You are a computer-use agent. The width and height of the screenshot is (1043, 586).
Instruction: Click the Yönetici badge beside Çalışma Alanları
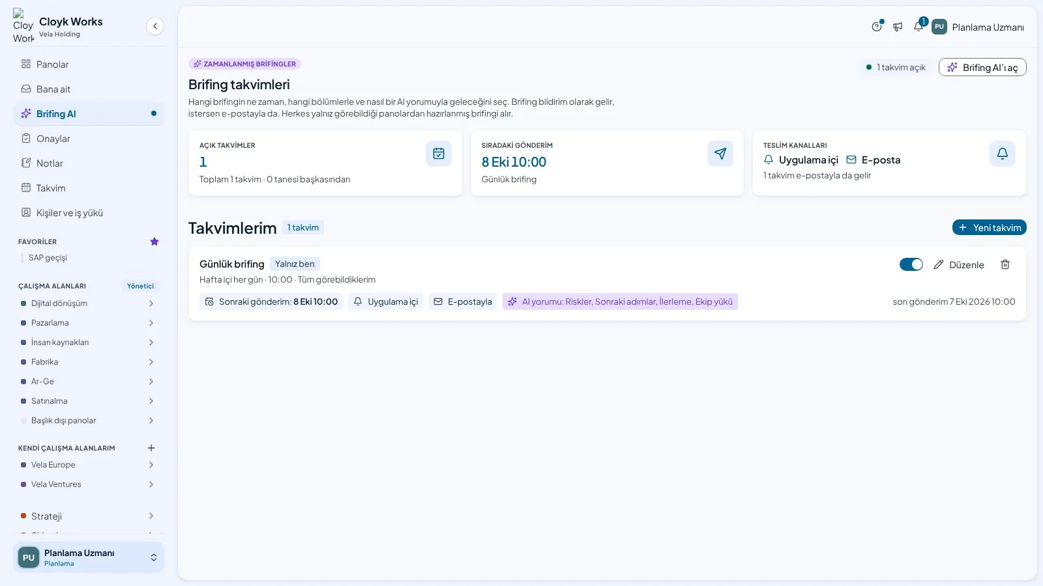pyautogui.click(x=140, y=286)
